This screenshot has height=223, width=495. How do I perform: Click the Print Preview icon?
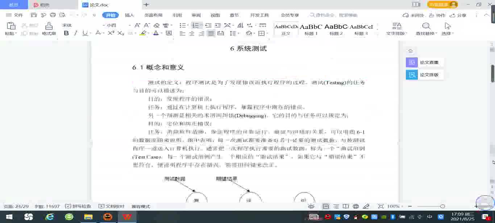click(x=62, y=15)
